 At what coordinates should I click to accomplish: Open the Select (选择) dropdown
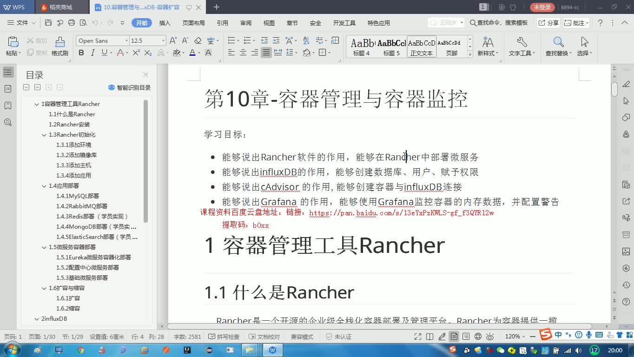coord(584,46)
